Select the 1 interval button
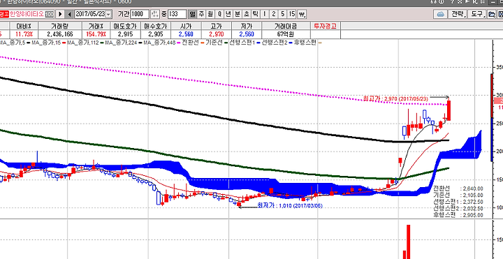The image size is (503, 259). tap(264, 15)
